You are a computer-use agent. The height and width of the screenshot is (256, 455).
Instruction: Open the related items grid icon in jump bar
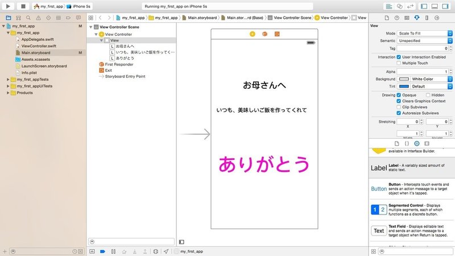(x=91, y=18)
